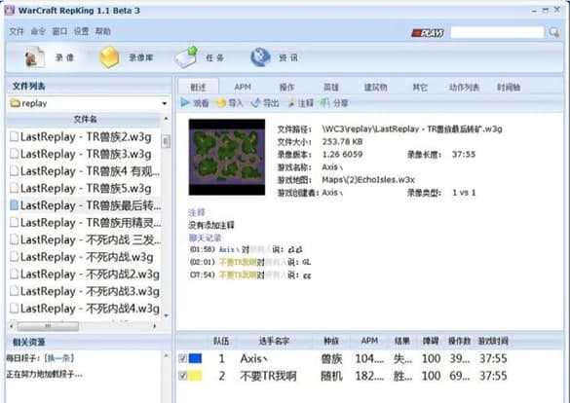Click the file list vertical scrollbar thumb
This screenshot has height=403, width=570.
(166, 141)
